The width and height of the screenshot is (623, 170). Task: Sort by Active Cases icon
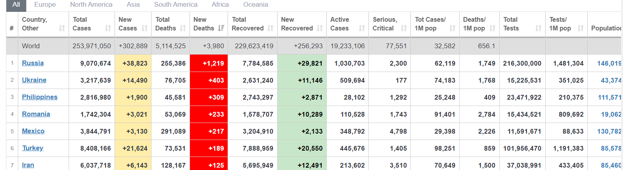pos(362,28)
